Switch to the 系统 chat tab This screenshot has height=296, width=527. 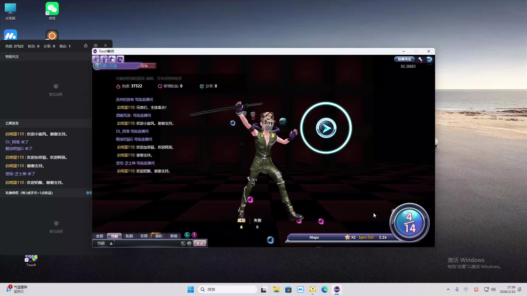coord(173,236)
